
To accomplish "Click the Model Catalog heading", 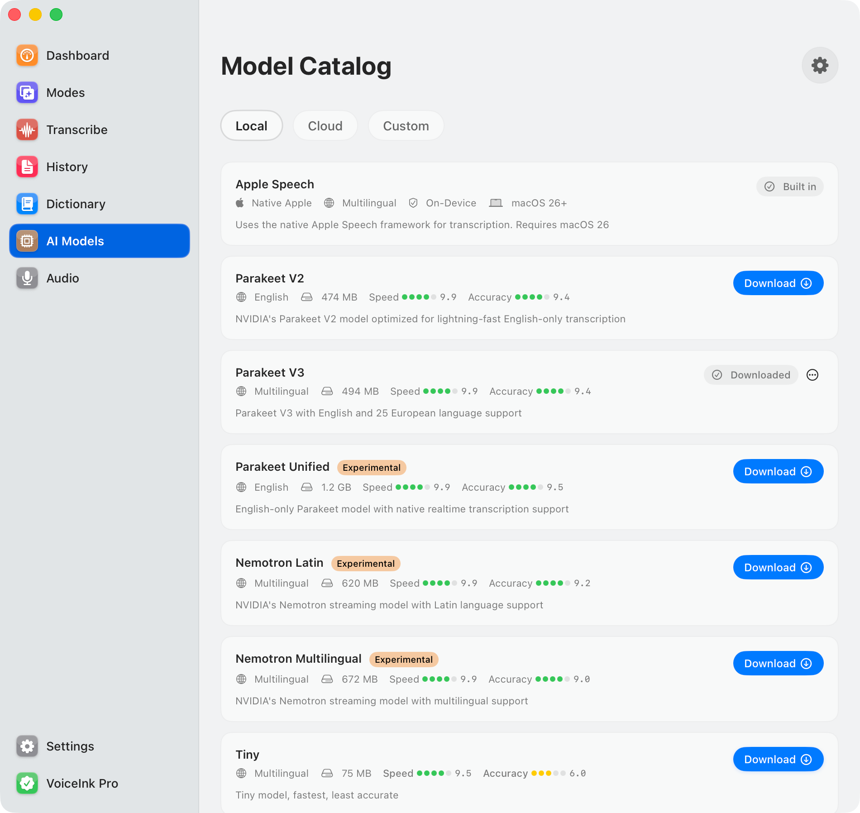I will coord(306,66).
